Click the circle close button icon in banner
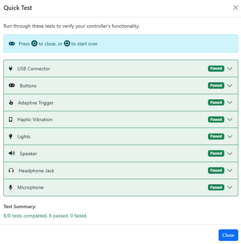Image resolution: width=241 pixels, height=244 pixels. coord(34,44)
